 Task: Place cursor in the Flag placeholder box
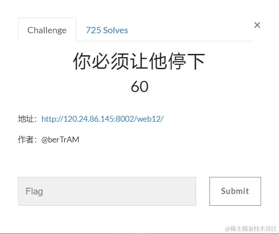(x=107, y=191)
